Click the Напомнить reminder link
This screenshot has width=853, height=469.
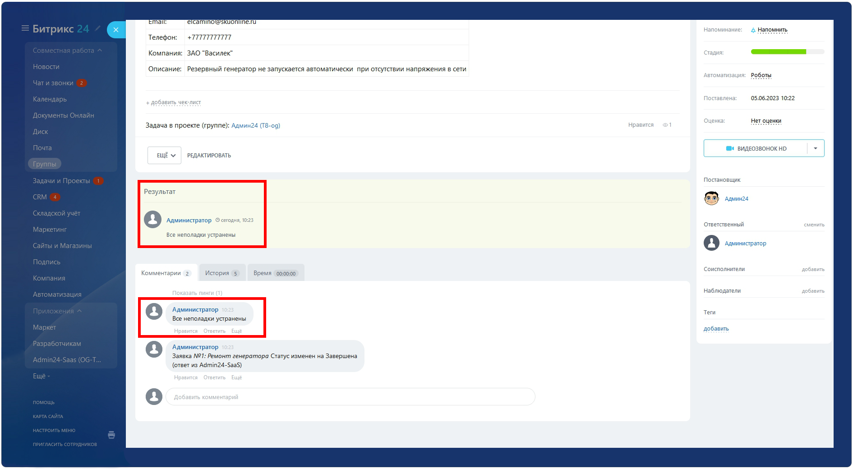click(x=772, y=30)
